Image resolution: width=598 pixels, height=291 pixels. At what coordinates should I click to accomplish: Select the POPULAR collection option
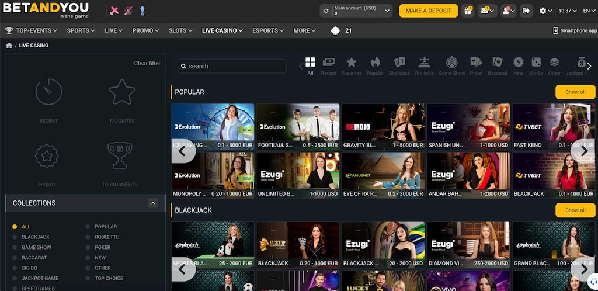click(x=106, y=227)
